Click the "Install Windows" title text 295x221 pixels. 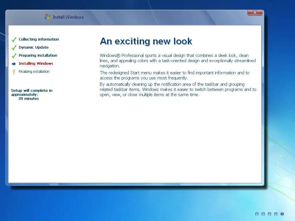[x=68, y=17]
